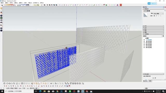Open Google Chrome from the taskbar
The image size is (166, 93).
[x=57, y=91]
